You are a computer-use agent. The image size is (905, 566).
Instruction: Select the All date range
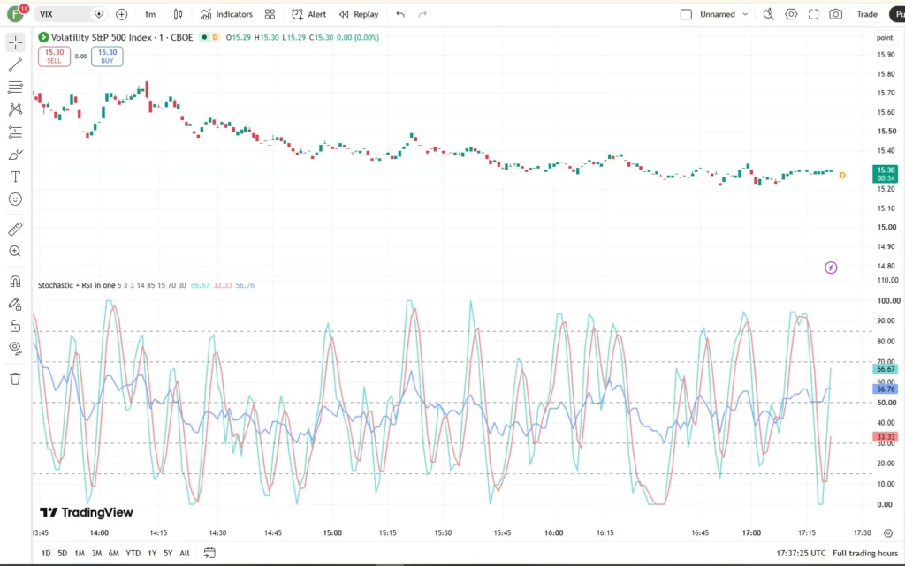(185, 553)
